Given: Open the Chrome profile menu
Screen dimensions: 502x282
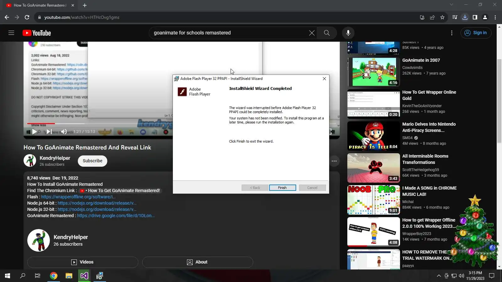Looking at the screenshot, I should point(485,17).
